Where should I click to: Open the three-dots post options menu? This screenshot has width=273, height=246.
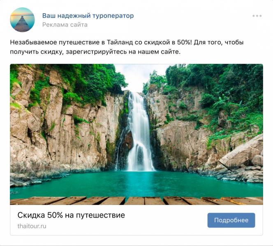point(257,16)
